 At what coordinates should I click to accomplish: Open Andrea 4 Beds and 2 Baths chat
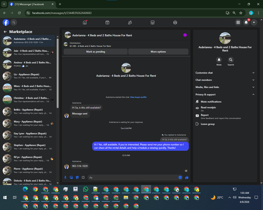28,64
